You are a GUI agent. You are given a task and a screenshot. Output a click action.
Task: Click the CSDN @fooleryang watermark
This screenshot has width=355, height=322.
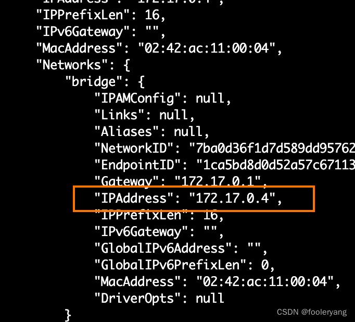[x=312, y=312]
